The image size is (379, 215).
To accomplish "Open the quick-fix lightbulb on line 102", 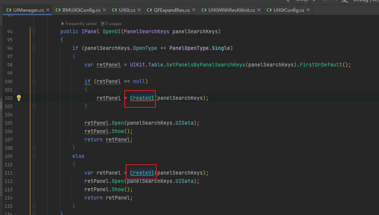I will [x=19, y=97].
